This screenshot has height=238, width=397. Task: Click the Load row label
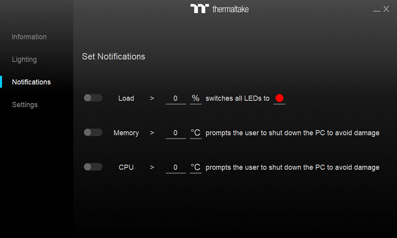click(126, 98)
